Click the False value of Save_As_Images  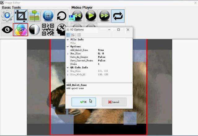[101, 57]
